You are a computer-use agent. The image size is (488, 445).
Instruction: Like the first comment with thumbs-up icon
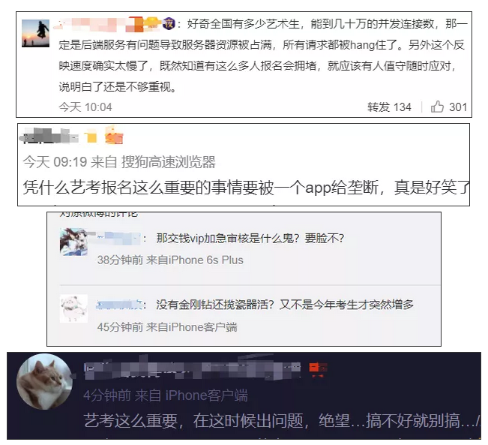click(x=437, y=107)
